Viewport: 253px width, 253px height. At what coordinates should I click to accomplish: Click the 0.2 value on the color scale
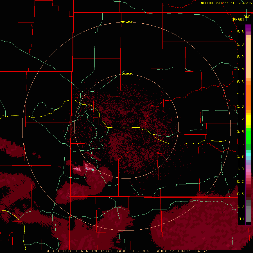tap(240, 181)
